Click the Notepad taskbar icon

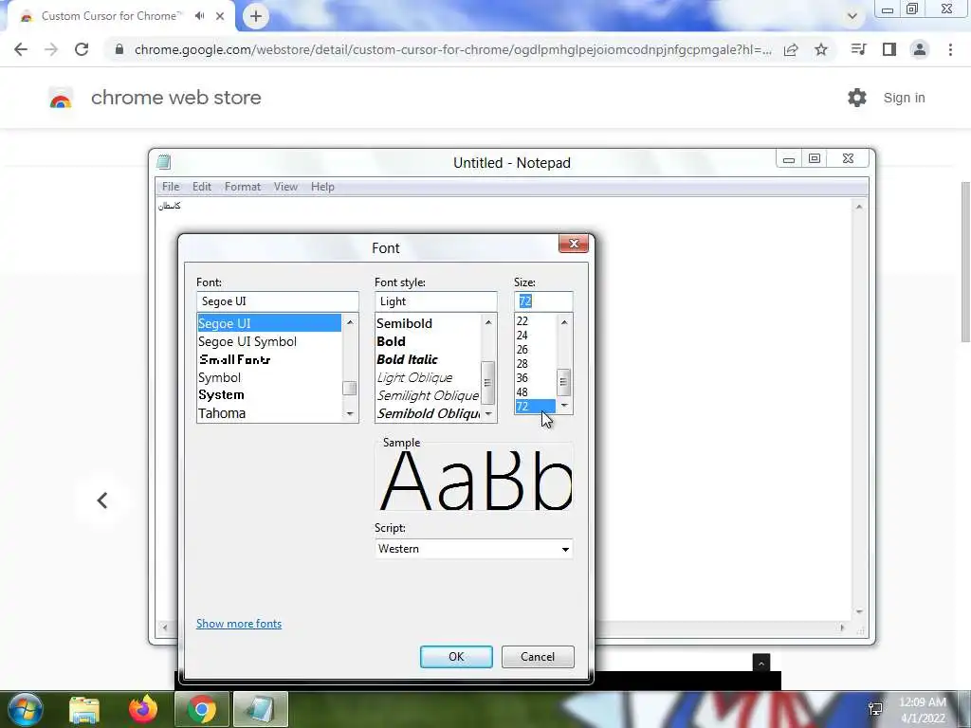pyautogui.click(x=260, y=709)
